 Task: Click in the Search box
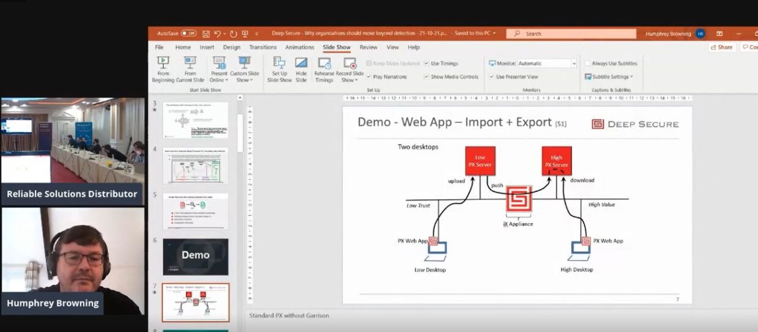(x=571, y=34)
